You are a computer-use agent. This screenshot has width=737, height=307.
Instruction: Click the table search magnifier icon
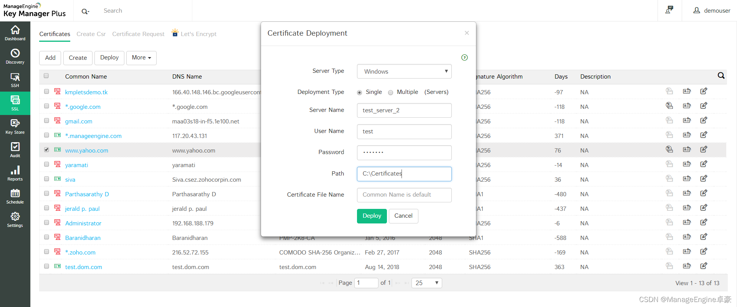pyautogui.click(x=721, y=76)
